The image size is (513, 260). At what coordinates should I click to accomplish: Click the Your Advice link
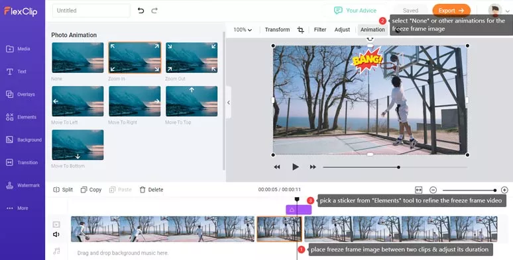click(355, 11)
